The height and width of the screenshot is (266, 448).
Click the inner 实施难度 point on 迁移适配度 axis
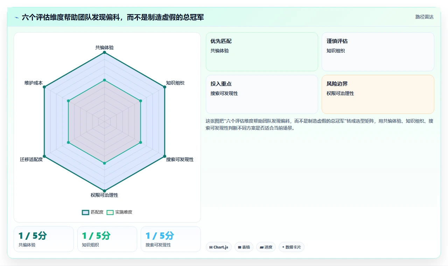pos(68,142)
